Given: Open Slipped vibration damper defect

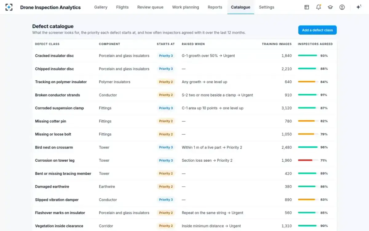Looking at the screenshot, I should click(x=57, y=200).
